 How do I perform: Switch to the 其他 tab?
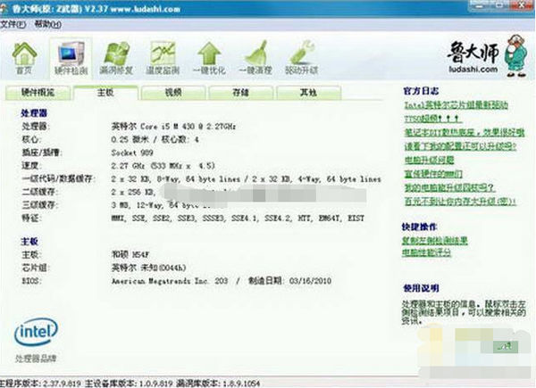click(308, 92)
